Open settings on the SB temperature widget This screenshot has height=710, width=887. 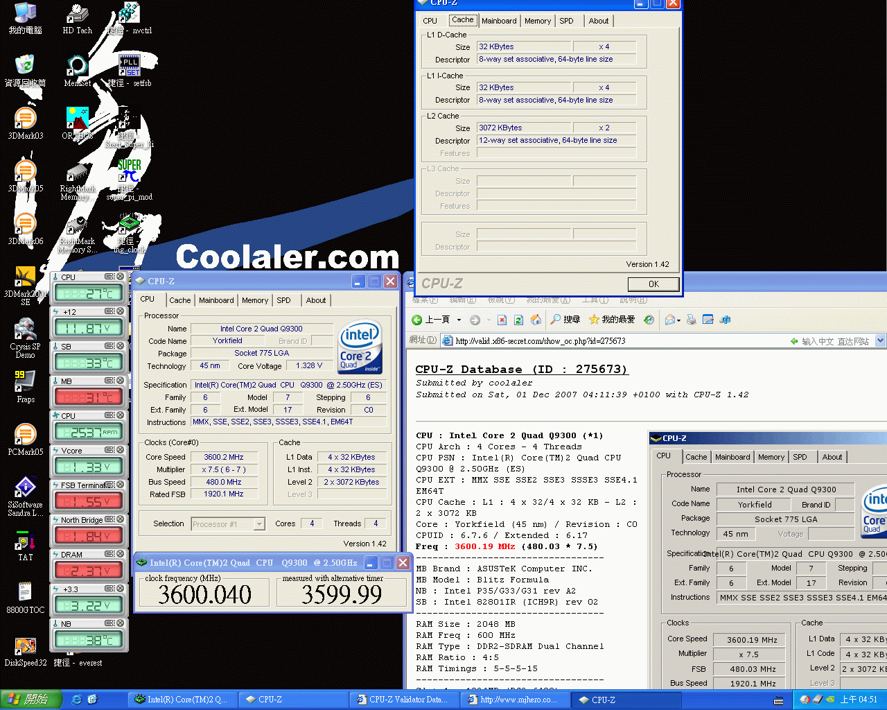(109, 346)
